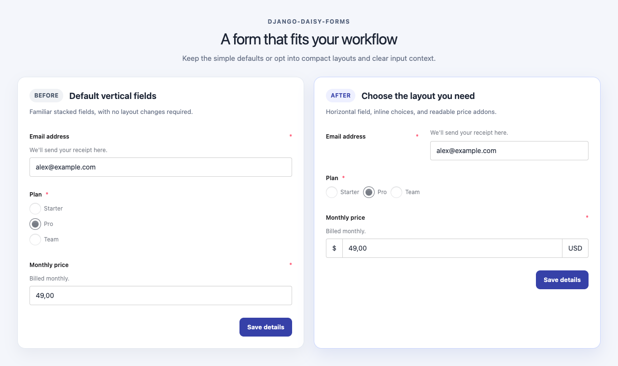Click the Email address label in After card
The width and height of the screenshot is (618, 366).
pyautogui.click(x=346, y=137)
